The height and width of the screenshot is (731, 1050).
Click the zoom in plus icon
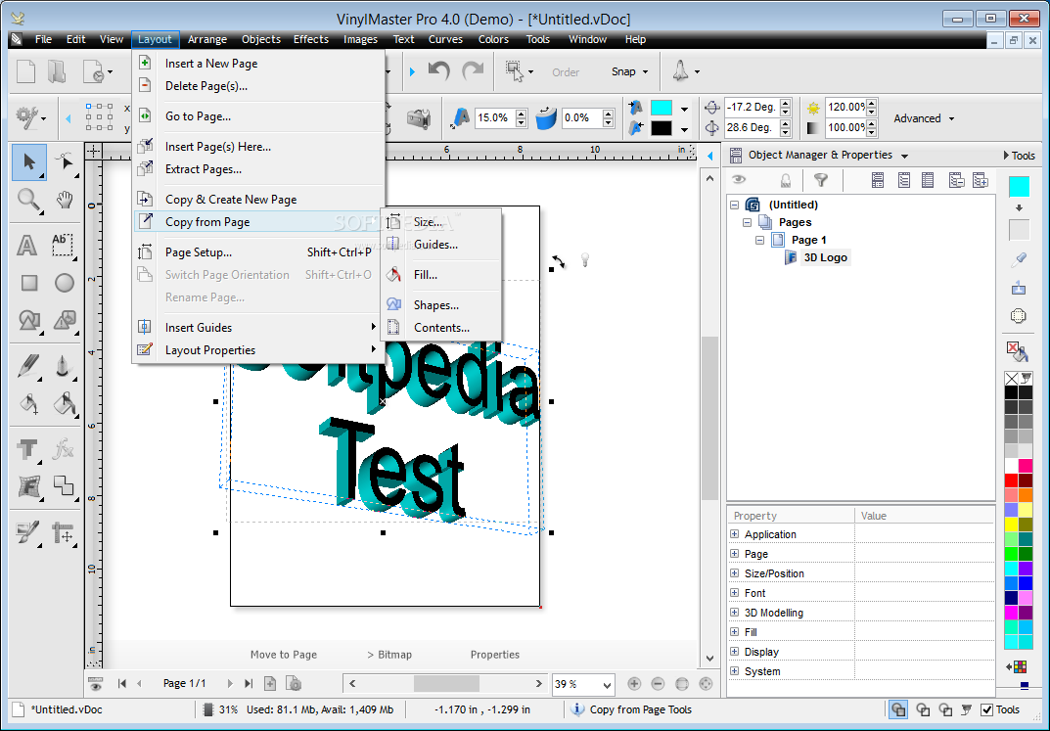click(x=634, y=683)
